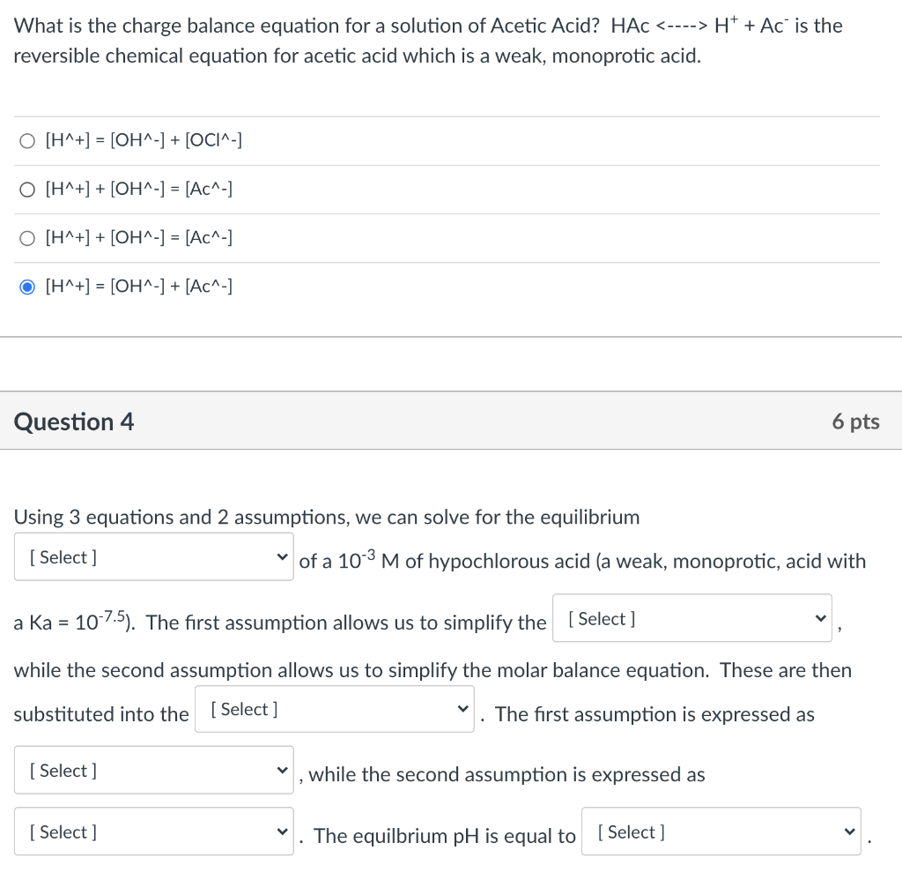Click the currently selected fourth radio button
This screenshot has height=880, width=902.
click(x=27, y=286)
